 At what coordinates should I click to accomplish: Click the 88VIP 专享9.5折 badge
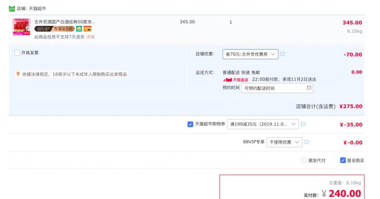(55, 29)
